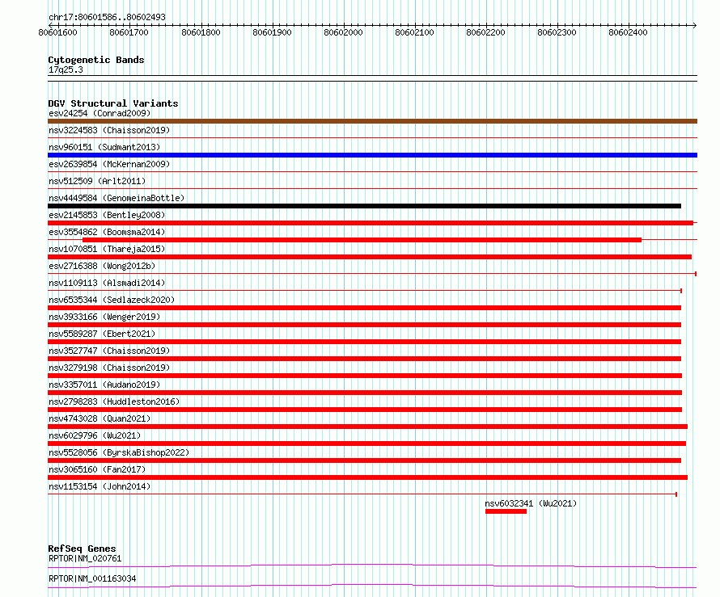Click the DGV Structural Variants track title
Image resolution: width=720 pixels, height=597 pixels.
113,103
